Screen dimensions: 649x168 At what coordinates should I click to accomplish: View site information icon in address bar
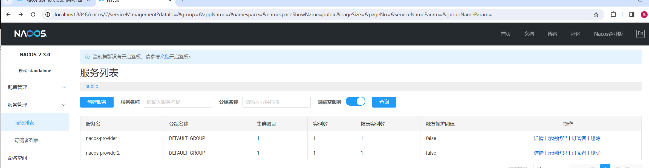[48, 14]
